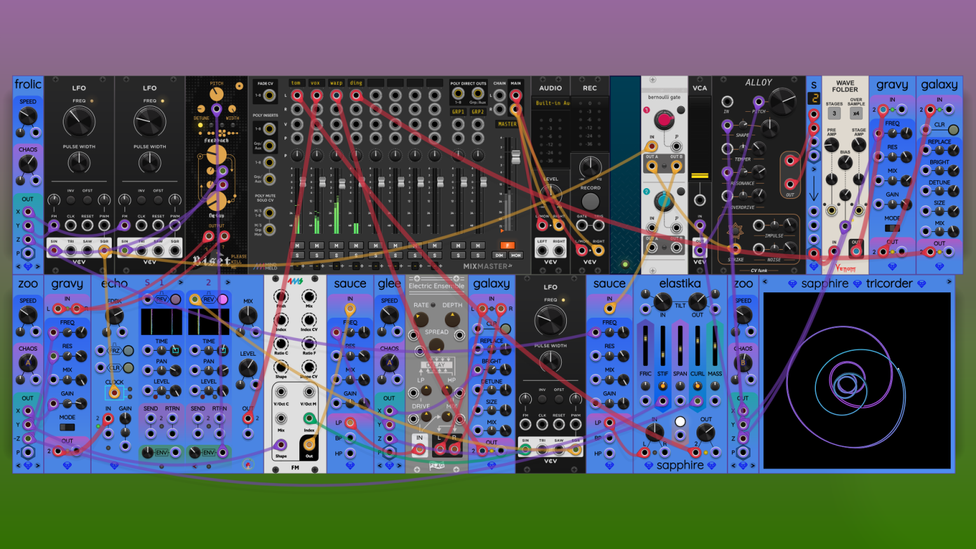976x549 pixels.
Task: Click the large Alloy PITCH knob
Action: click(783, 100)
